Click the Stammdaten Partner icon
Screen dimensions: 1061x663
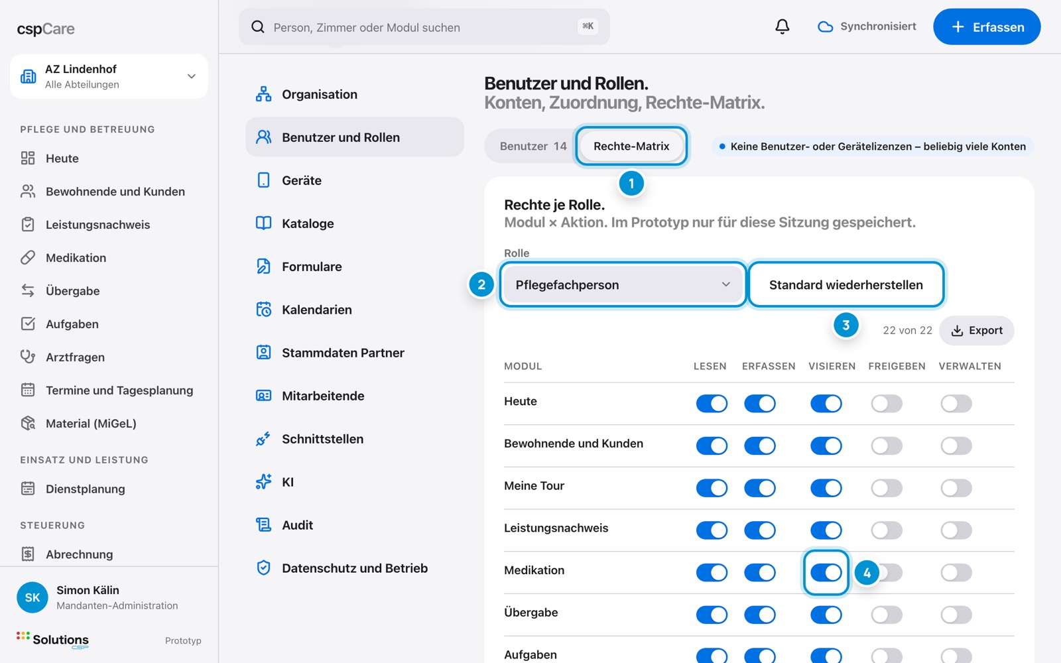[x=263, y=353]
